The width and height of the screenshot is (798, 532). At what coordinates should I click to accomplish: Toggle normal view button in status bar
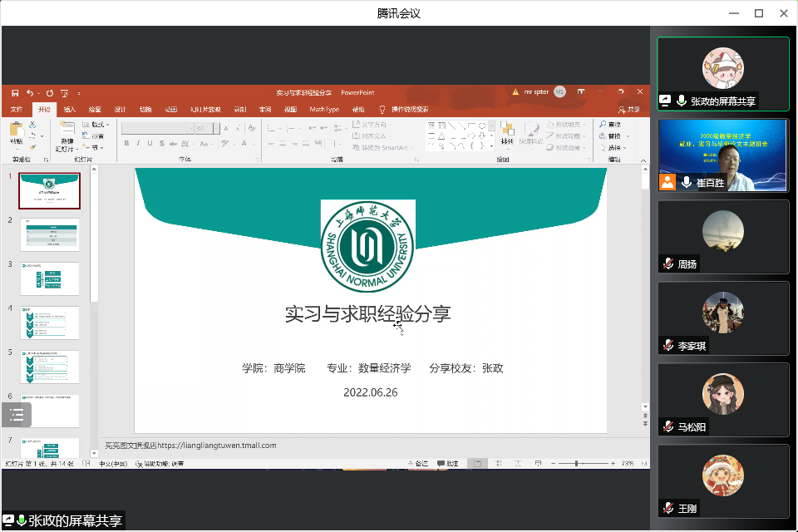point(477,463)
